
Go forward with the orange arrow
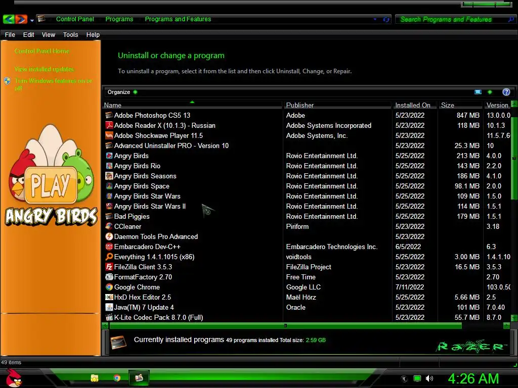click(x=21, y=19)
